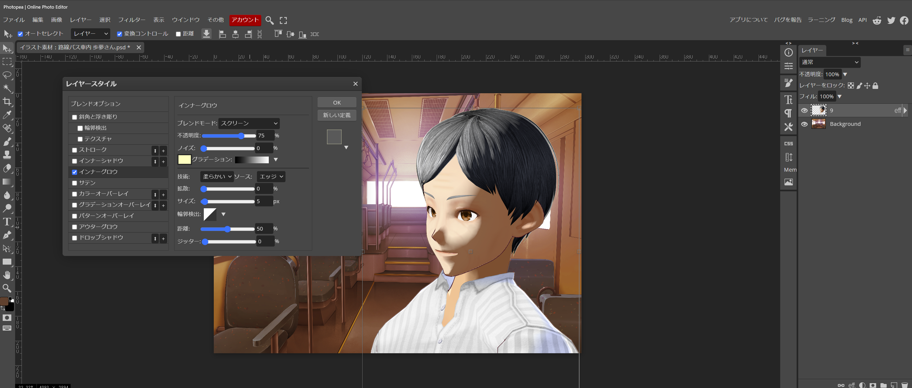Uncheck the インナーグロウ style checkbox
This screenshot has height=388, width=912.
pyautogui.click(x=74, y=172)
